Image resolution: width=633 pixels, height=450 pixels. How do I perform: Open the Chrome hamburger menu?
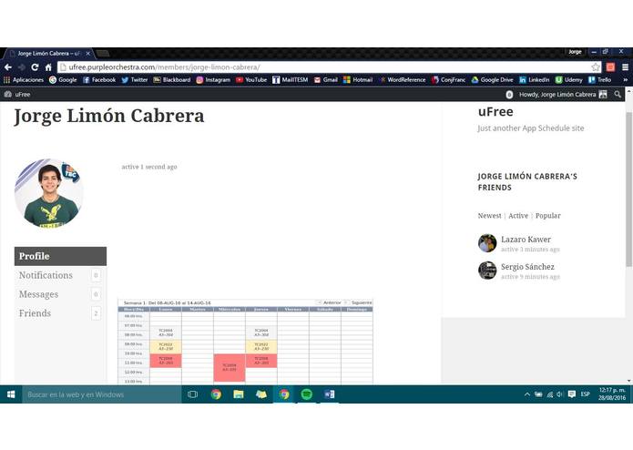click(x=625, y=67)
